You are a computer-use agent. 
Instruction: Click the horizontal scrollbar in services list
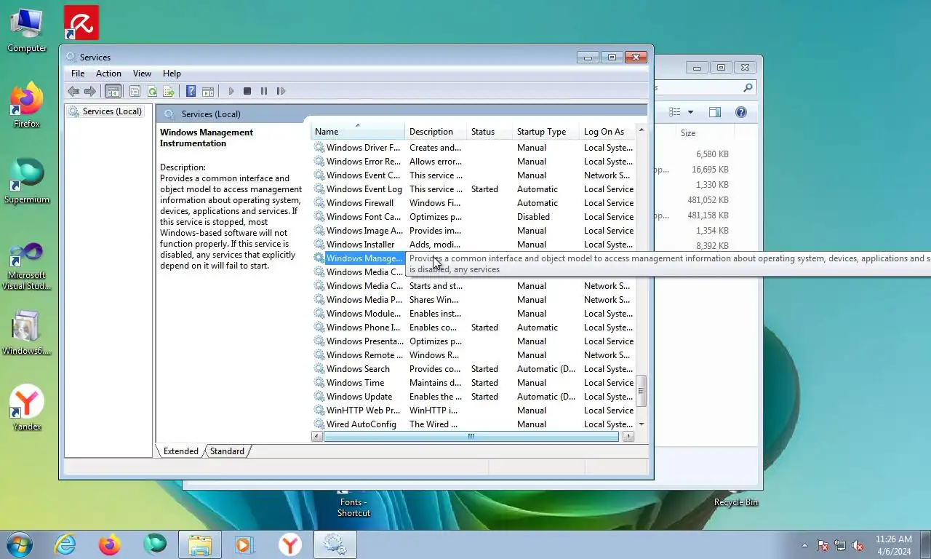click(x=471, y=437)
